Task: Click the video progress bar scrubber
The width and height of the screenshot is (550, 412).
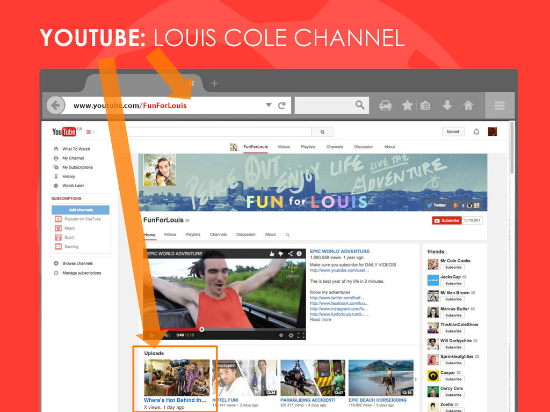Action: [x=202, y=329]
